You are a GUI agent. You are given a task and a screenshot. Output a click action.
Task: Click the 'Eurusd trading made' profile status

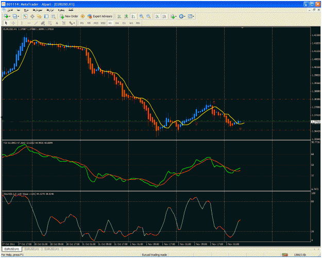(155, 255)
